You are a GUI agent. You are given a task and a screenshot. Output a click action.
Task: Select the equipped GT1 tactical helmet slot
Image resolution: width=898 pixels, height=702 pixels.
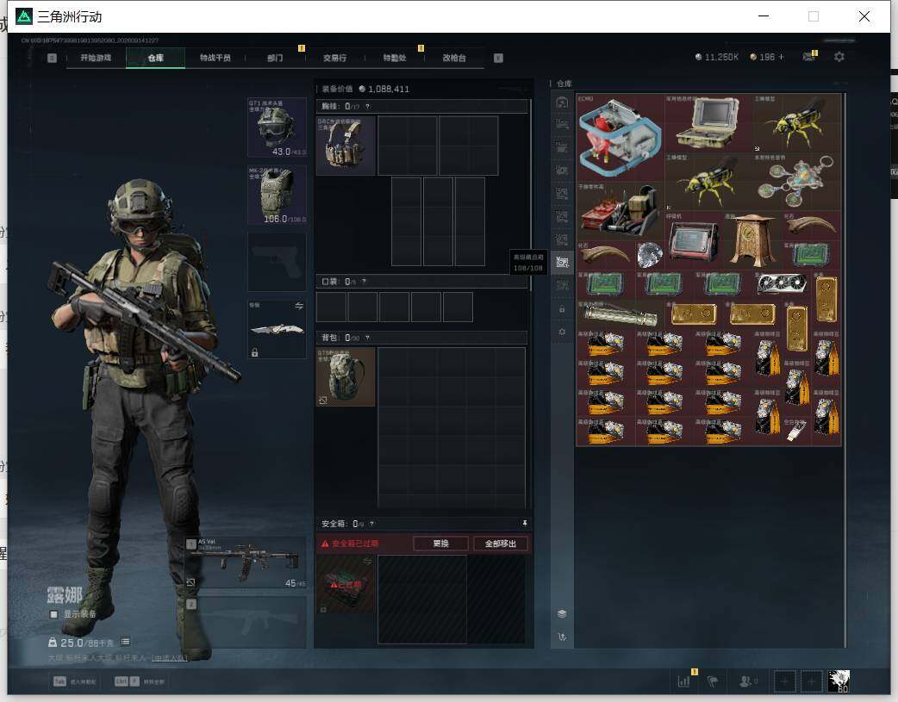pyautogui.click(x=277, y=127)
